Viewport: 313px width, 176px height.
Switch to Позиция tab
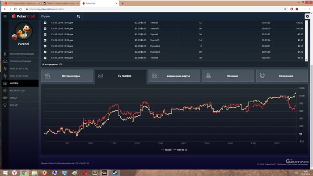(228, 76)
